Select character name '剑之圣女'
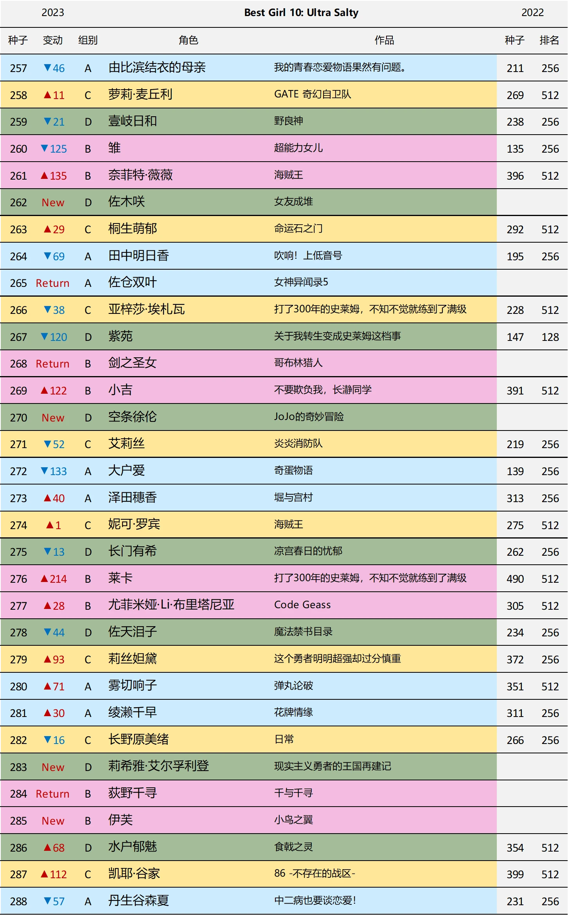The height and width of the screenshot is (915, 568). [x=132, y=363]
